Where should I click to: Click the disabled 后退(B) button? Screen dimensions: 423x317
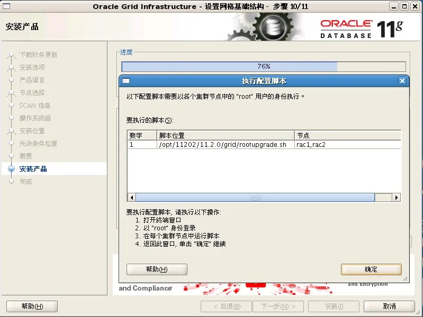coord(227,306)
